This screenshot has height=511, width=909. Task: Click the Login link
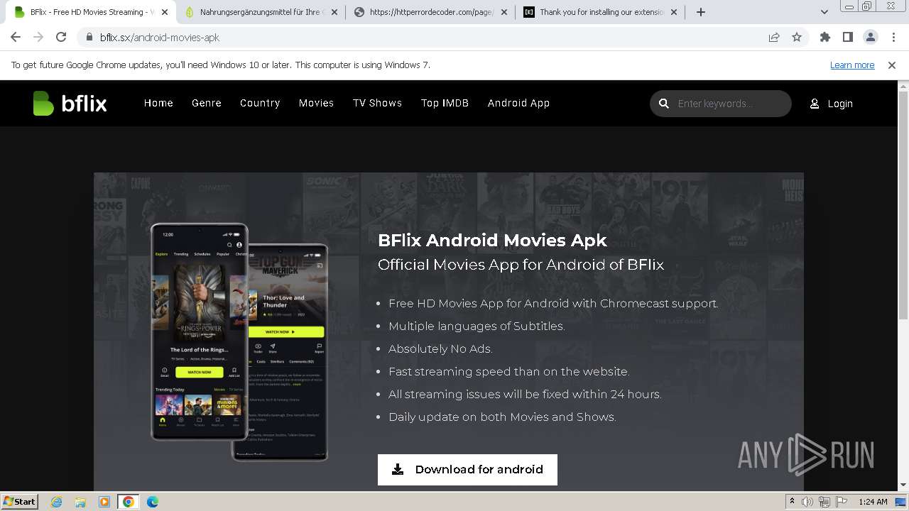pos(840,104)
